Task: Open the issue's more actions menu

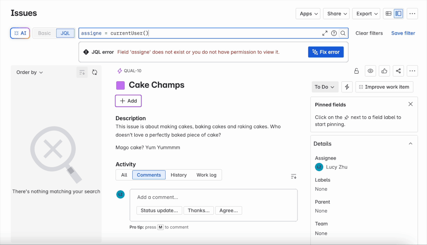Action: pyautogui.click(x=412, y=71)
